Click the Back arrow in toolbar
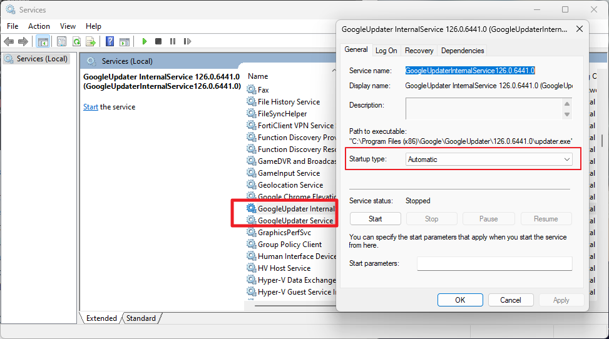Viewport: 609px width, 339px height. (x=9, y=41)
